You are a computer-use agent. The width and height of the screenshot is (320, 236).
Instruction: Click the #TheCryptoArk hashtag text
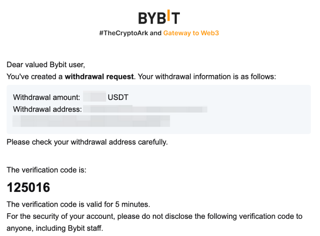123,33
